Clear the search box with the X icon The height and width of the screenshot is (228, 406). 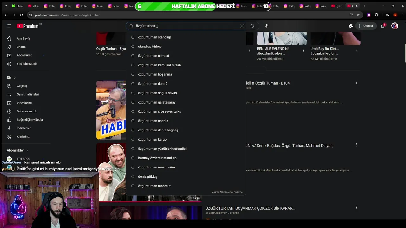[242, 26]
